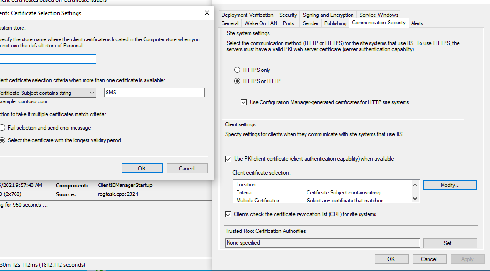Image resolution: width=490 pixels, height=271 pixels.
Task: Click the Modify... button
Action: [x=450, y=185]
